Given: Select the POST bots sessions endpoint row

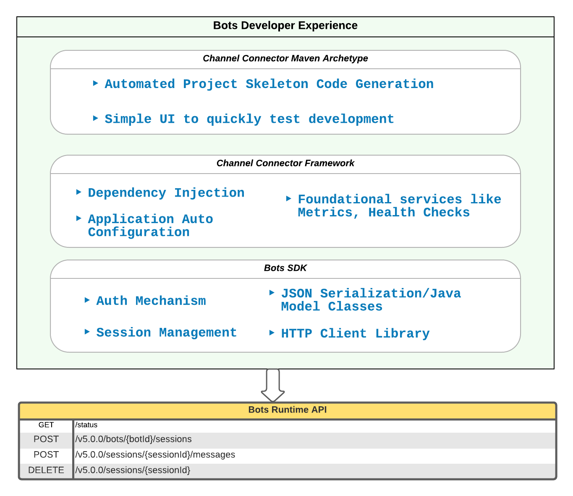Looking at the screenshot, I should (287, 439).
